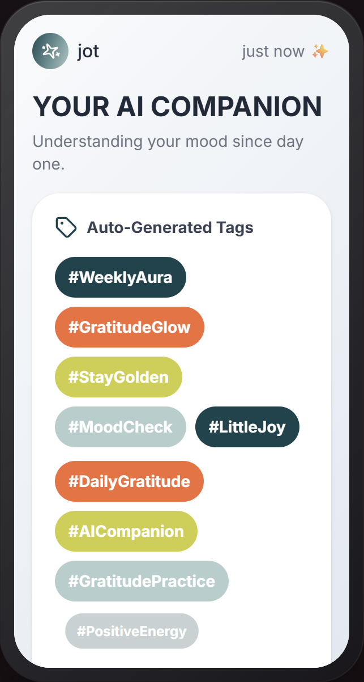Tap the #LittleJoy tag
Viewport: 364px width, 682px height.
click(x=247, y=427)
